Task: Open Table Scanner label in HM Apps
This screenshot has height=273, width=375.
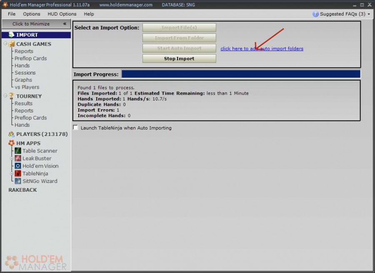Action: [x=40, y=151]
